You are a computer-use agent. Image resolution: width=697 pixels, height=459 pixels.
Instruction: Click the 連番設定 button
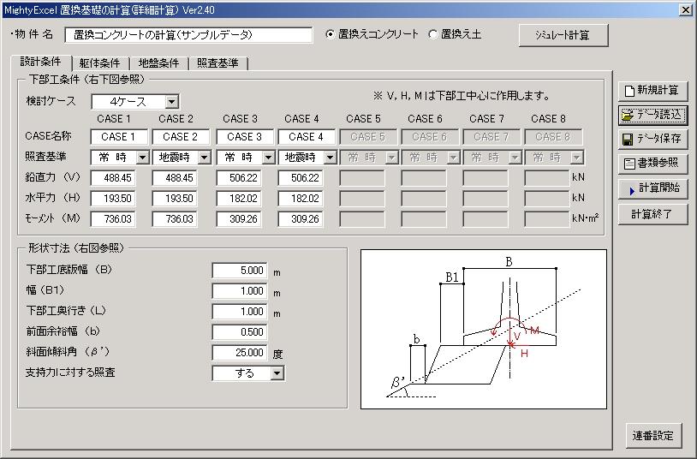point(653,435)
